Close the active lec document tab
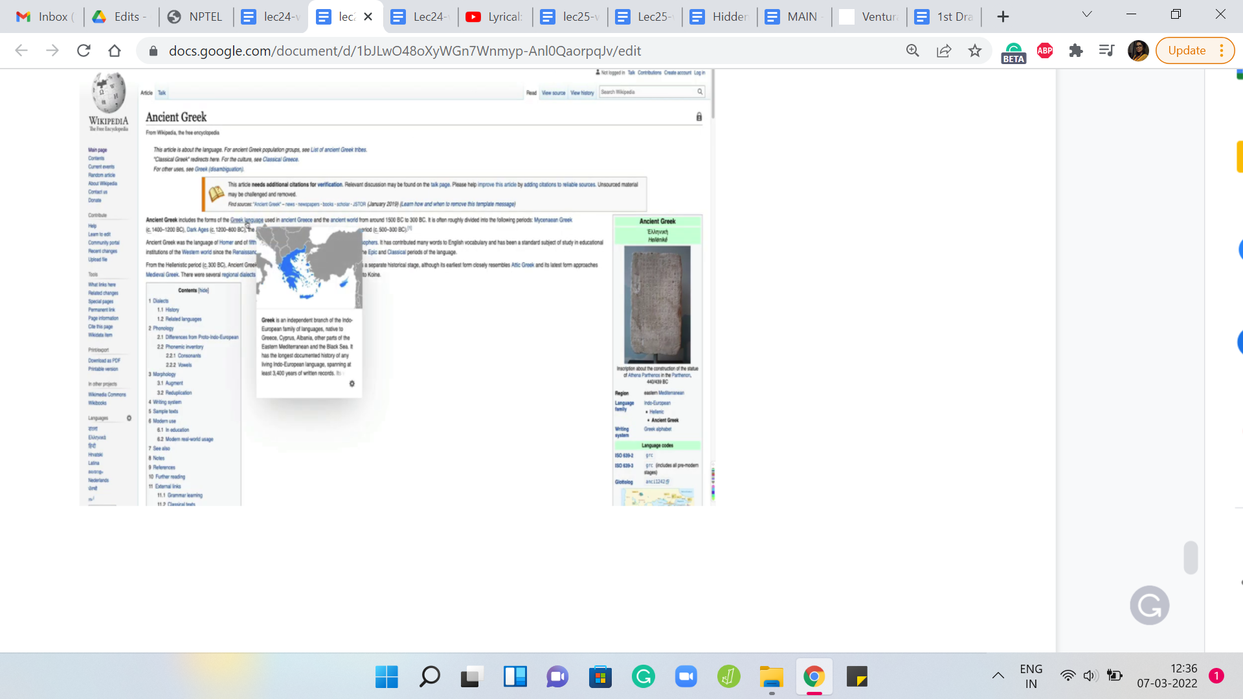1243x699 pixels. tap(368, 17)
